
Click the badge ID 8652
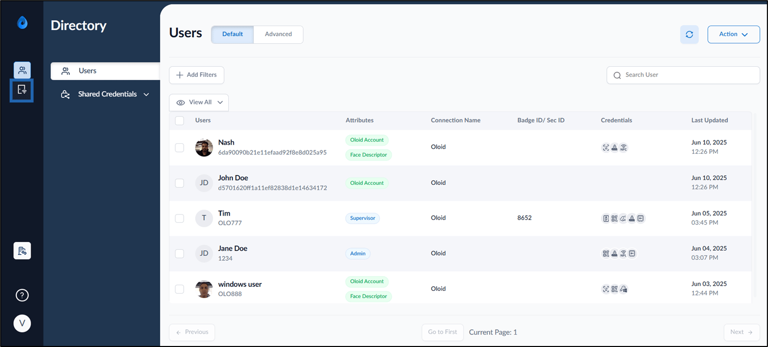pos(524,218)
